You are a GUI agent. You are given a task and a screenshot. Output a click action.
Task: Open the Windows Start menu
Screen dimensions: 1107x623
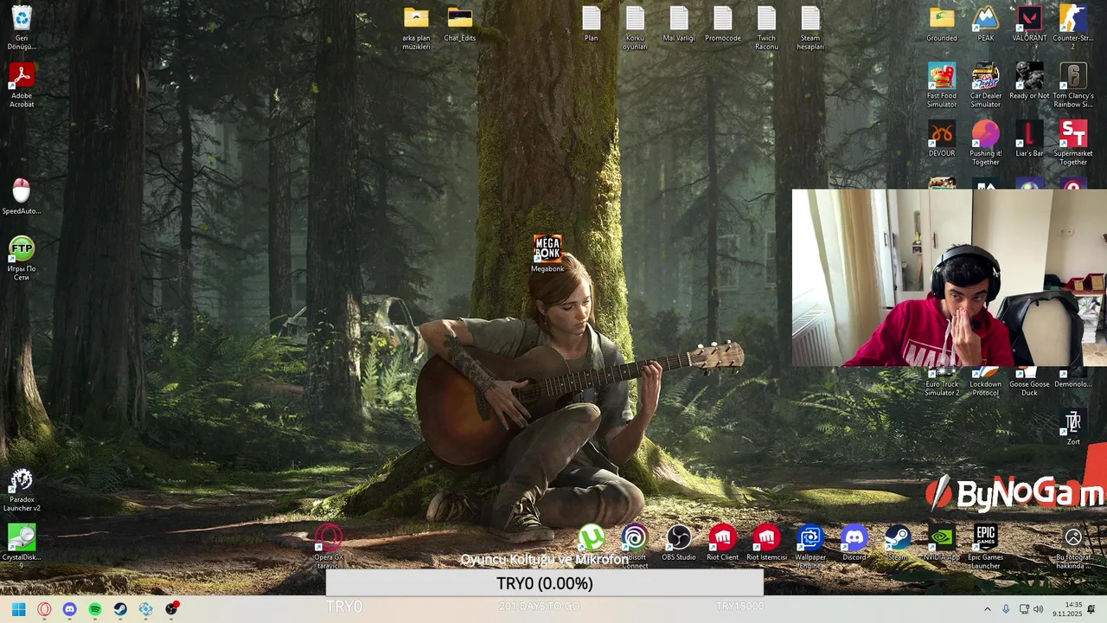point(18,609)
